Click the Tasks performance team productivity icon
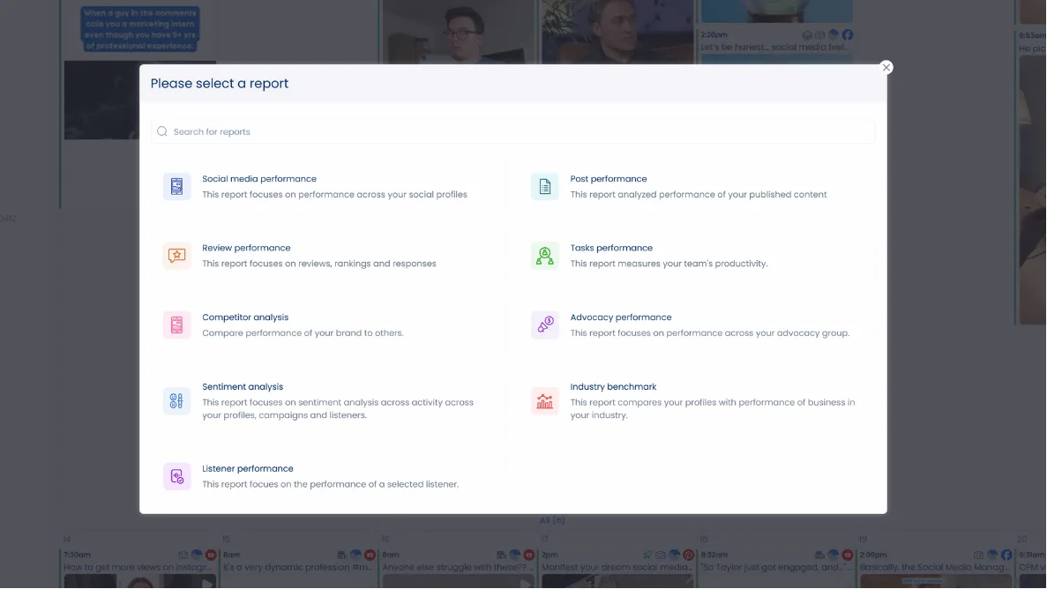This screenshot has width=1047, height=589. (545, 256)
